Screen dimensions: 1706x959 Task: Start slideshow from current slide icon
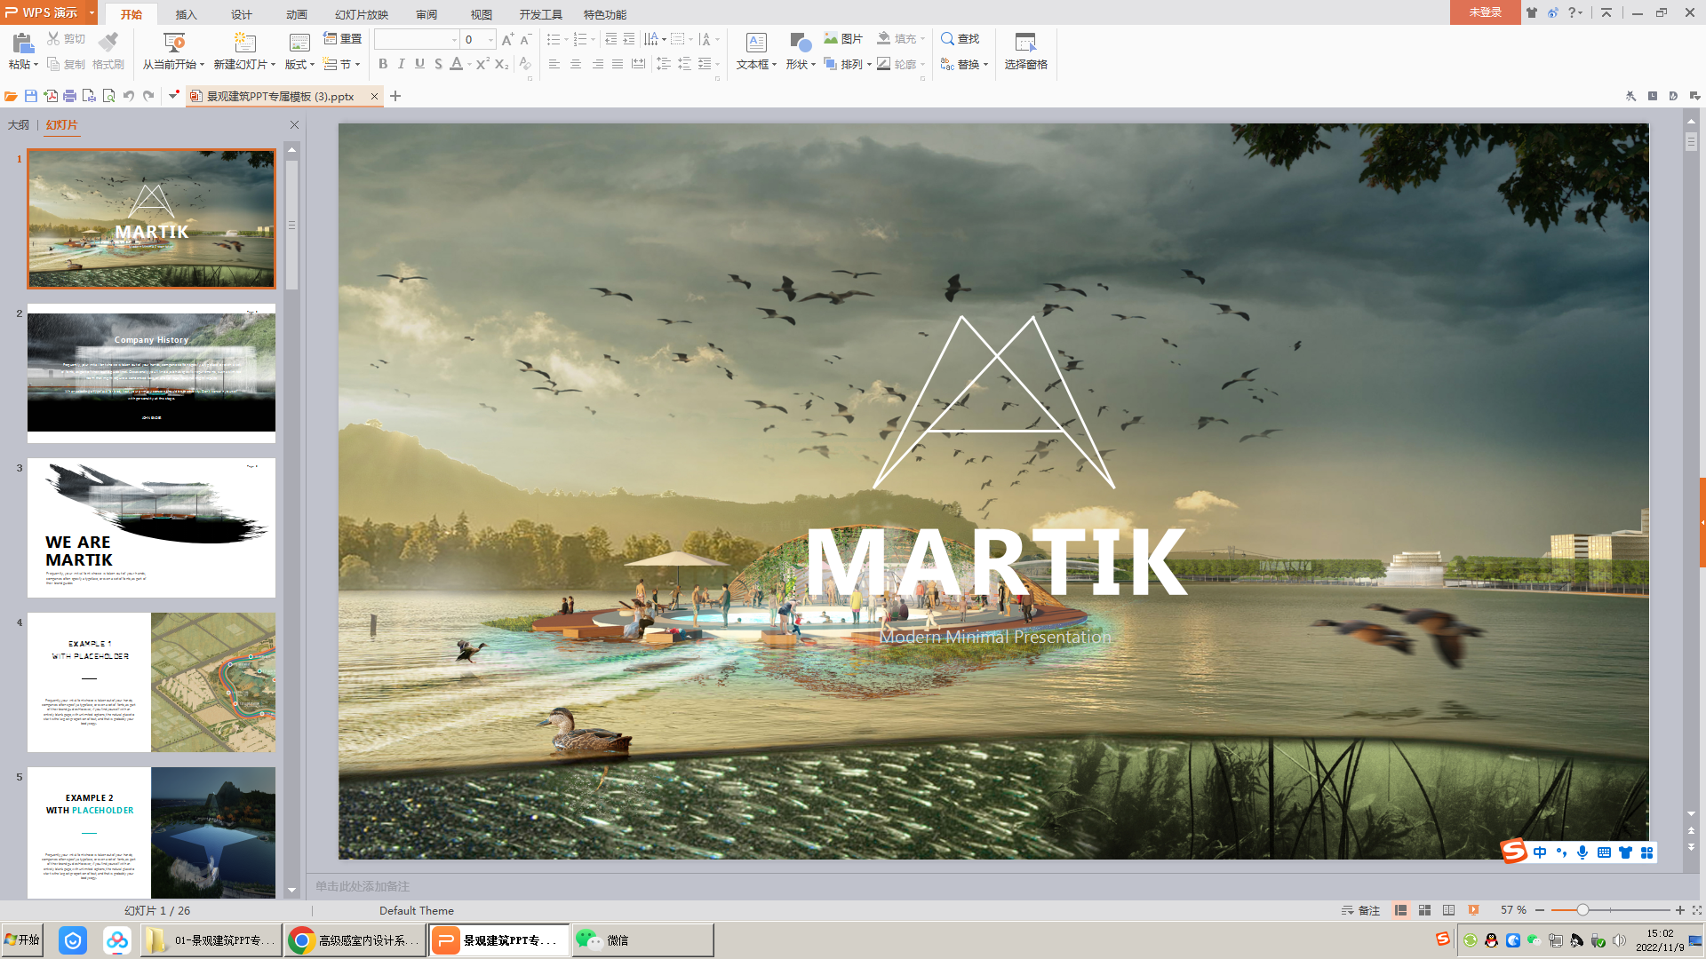tap(174, 42)
